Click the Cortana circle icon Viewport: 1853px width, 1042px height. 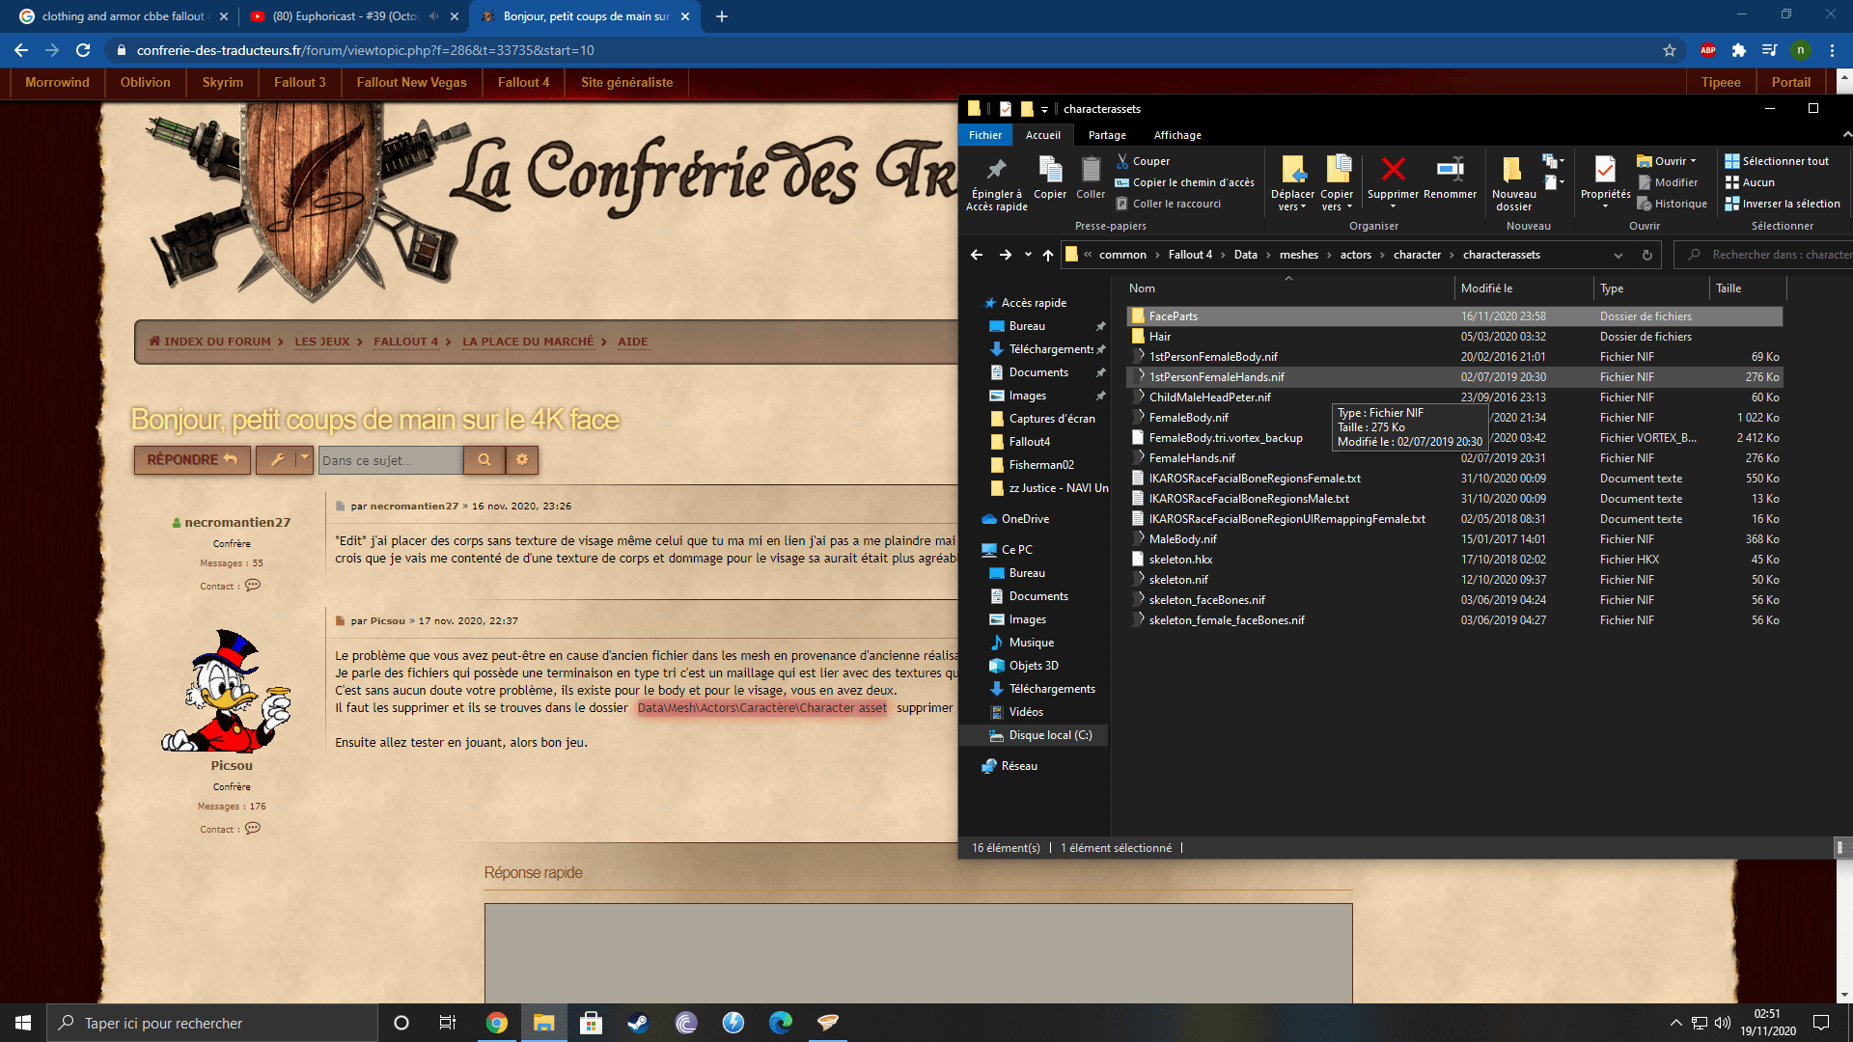click(x=401, y=1023)
